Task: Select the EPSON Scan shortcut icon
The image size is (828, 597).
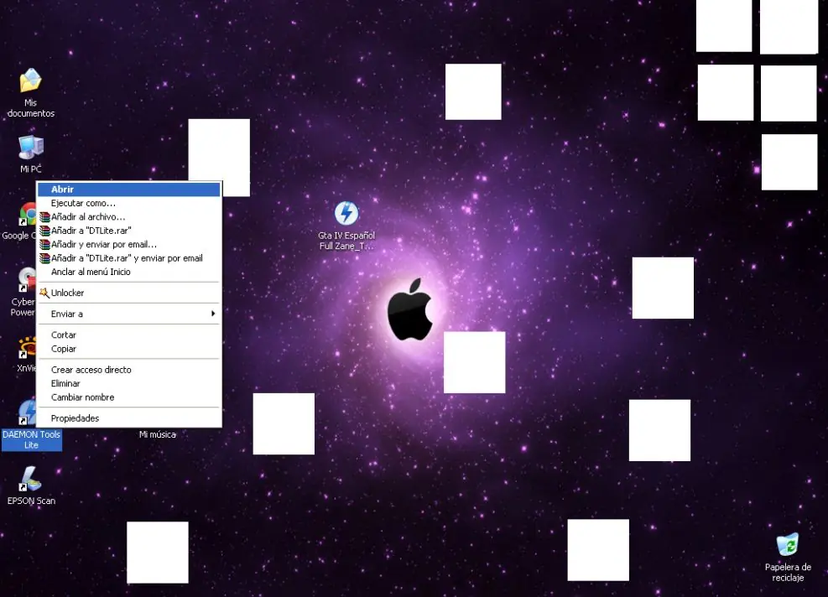Action: pyautogui.click(x=31, y=478)
